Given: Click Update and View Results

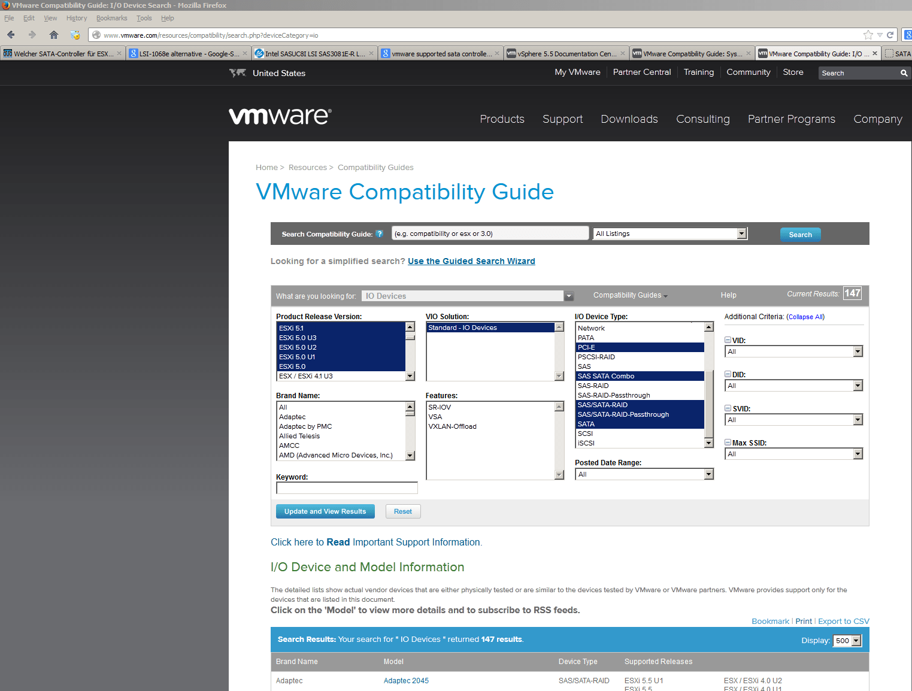Looking at the screenshot, I should tap(325, 511).
